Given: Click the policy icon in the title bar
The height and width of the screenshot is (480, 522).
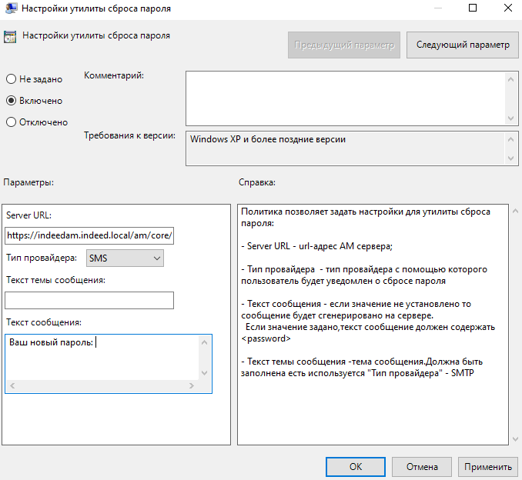Looking at the screenshot, I should [x=10, y=8].
